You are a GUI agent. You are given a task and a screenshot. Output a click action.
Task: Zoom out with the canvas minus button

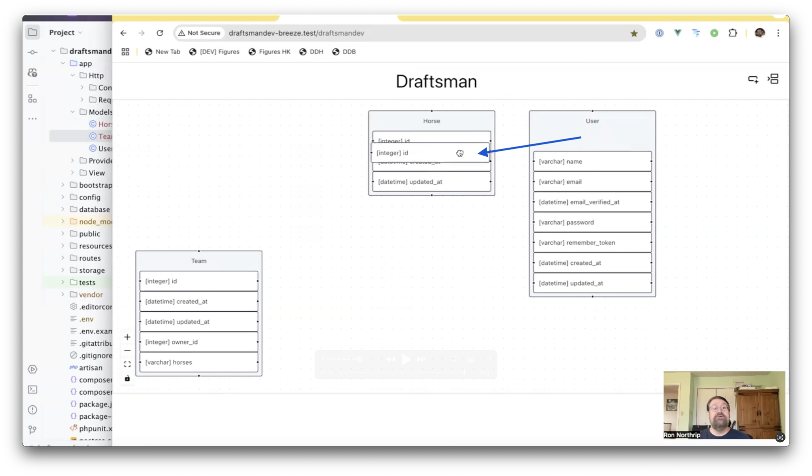point(127,350)
